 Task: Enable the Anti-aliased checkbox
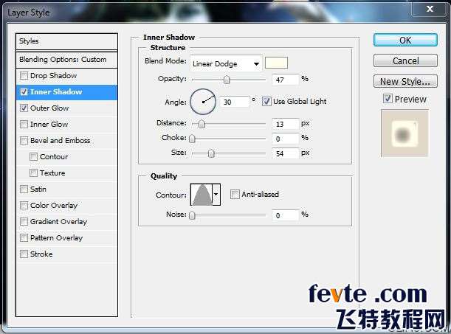pos(235,195)
